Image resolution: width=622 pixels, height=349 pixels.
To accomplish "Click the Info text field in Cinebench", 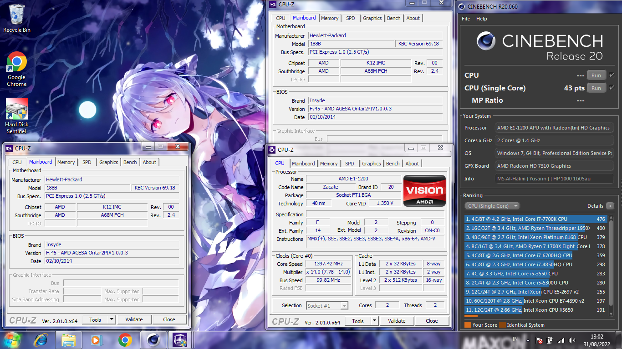I will click(x=554, y=179).
